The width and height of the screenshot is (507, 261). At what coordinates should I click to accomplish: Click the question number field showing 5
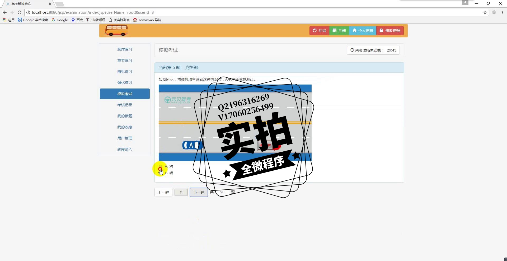[x=181, y=192]
